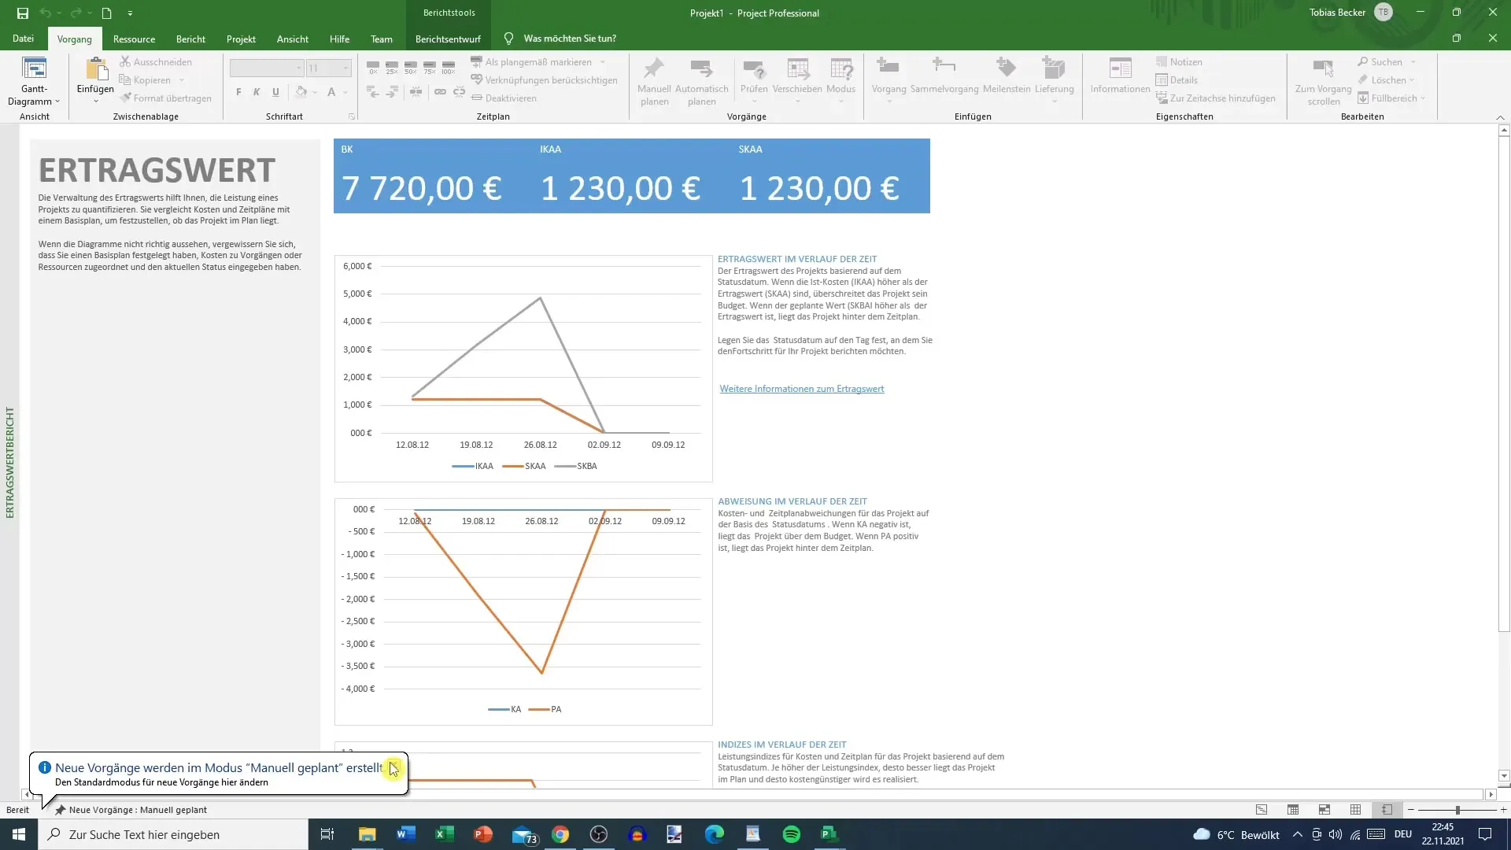
Task: Click the zoom in plus button
Action: point(1503,810)
